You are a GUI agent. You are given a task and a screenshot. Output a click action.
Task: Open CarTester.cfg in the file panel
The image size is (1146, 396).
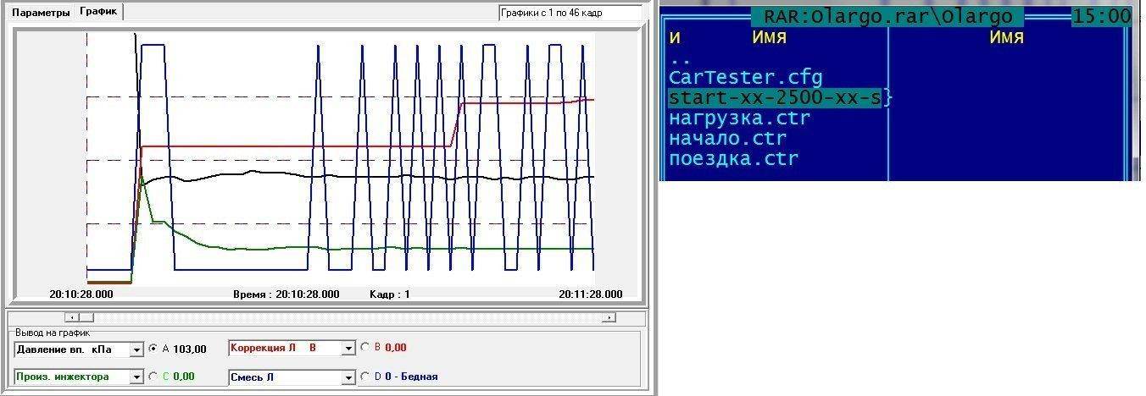tap(746, 78)
